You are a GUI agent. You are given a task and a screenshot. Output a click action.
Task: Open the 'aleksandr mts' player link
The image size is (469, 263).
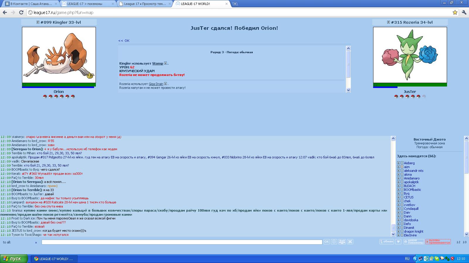click(414, 171)
